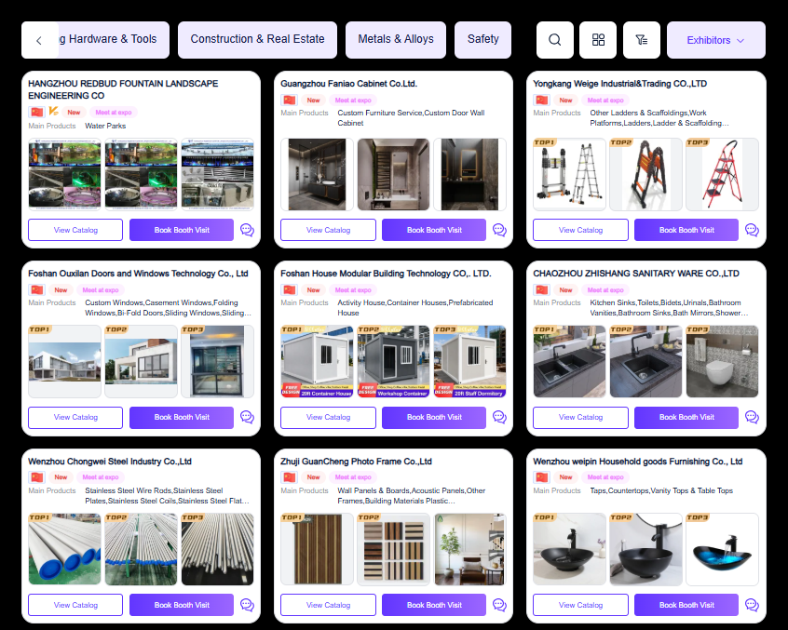Viewport: 788px width, 630px height.
Task: Click China flag on Zhuji GuanCheng card
Action: [x=290, y=476]
